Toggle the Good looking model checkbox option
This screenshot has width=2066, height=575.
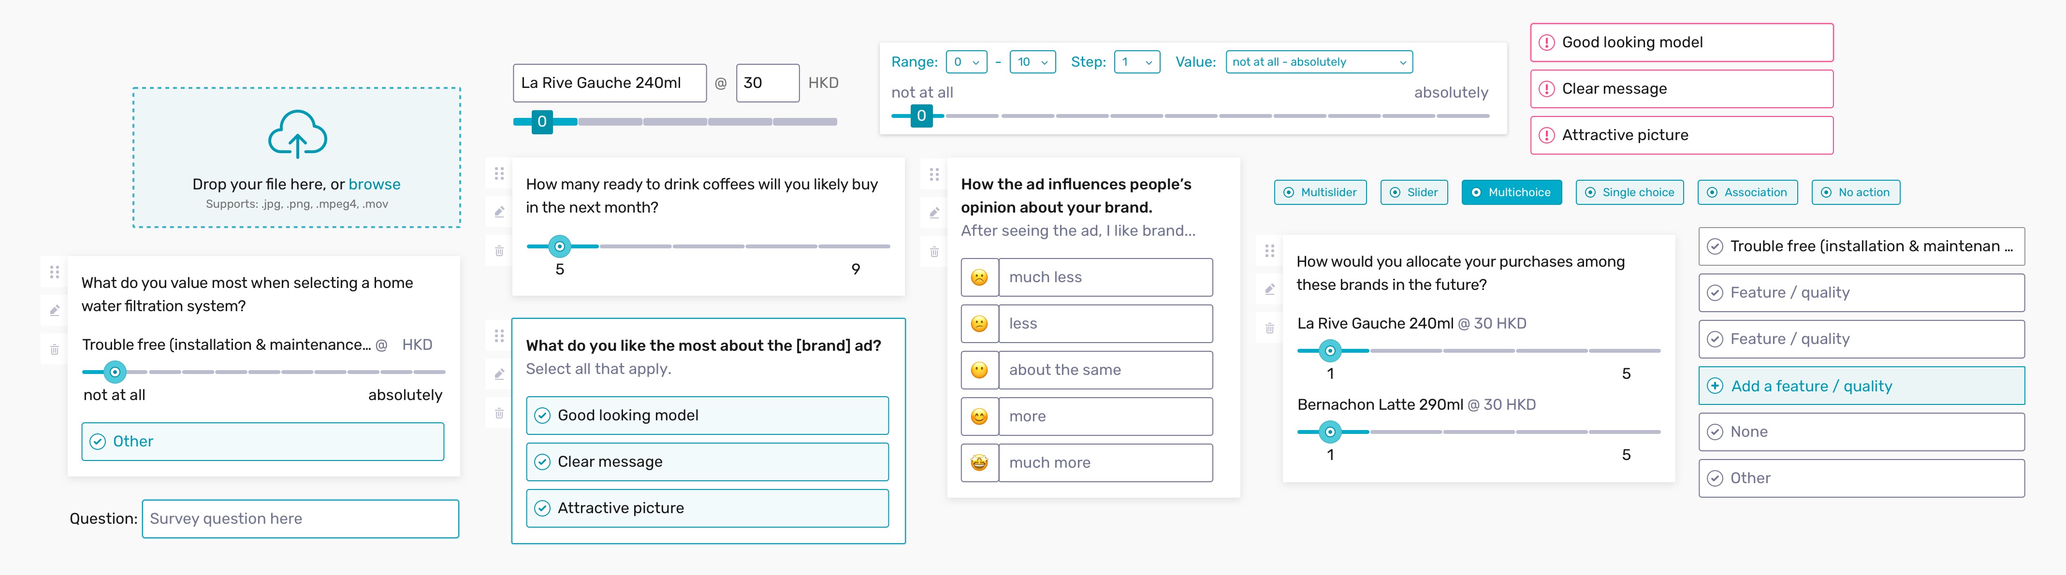[707, 416]
